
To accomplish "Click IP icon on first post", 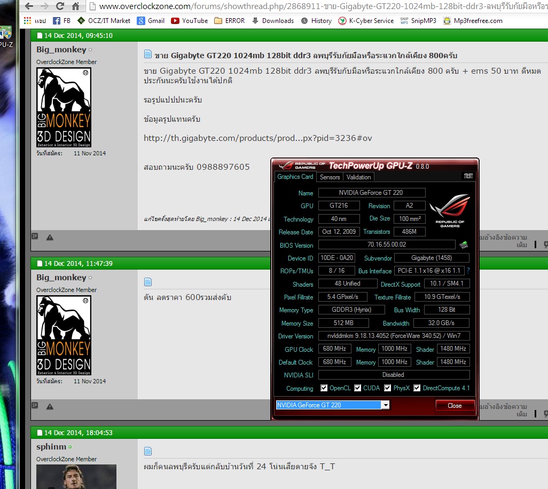I will pyautogui.click(x=35, y=236).
